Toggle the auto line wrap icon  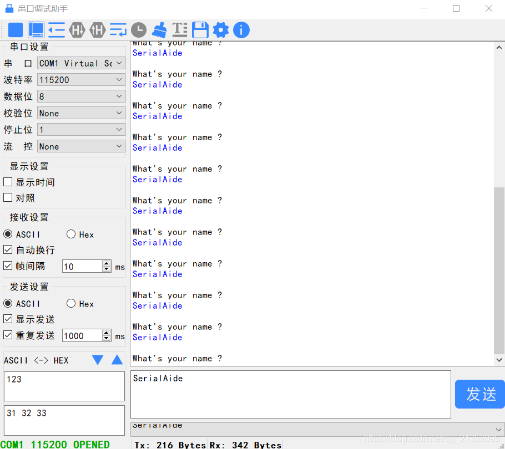click(x=118, y=30)
